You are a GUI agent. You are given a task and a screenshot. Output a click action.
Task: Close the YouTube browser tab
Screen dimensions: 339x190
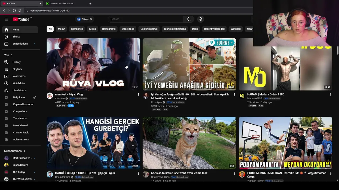(x=40, y=3)
